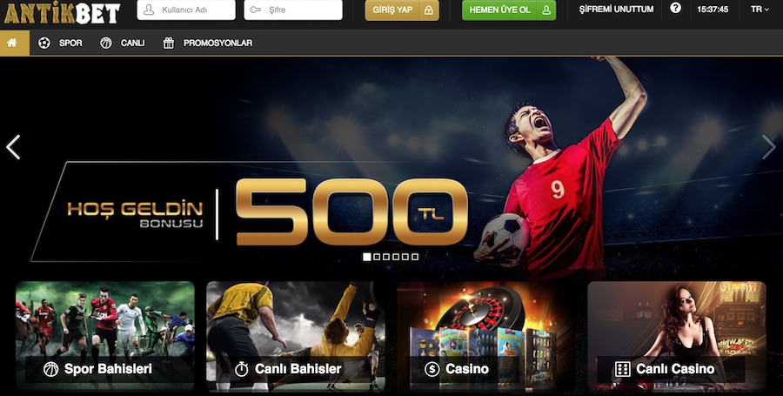Focus the Kullanıcı Adı input field
The image size is (783, 396).
pos(186,10)
